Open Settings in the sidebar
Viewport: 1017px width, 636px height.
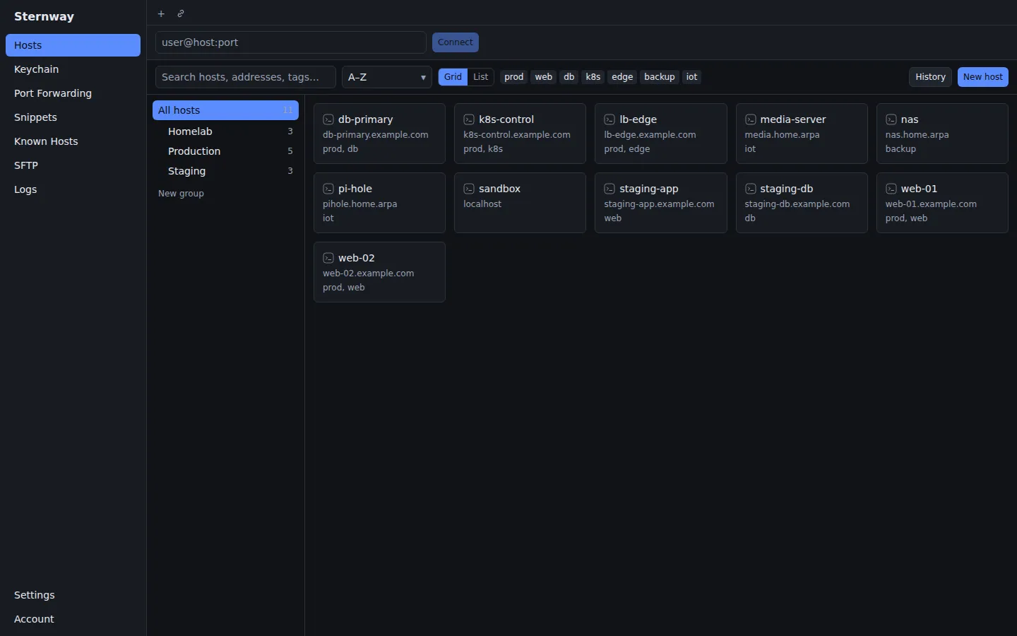coord(73,595)
